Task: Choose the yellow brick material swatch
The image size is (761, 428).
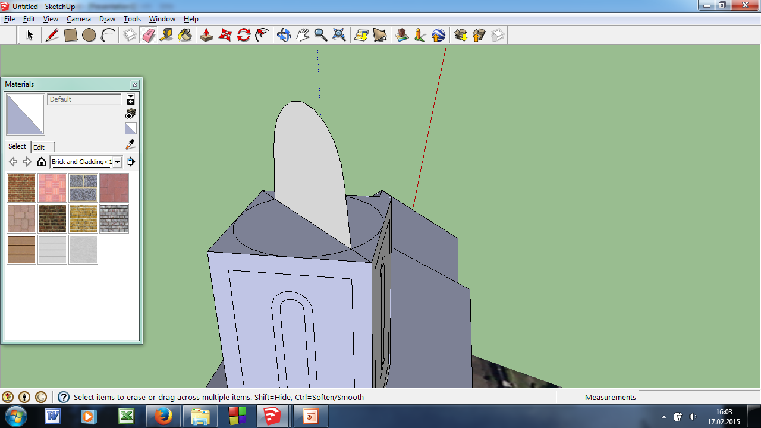Action: pyautogui.click(x=83, y=219)
